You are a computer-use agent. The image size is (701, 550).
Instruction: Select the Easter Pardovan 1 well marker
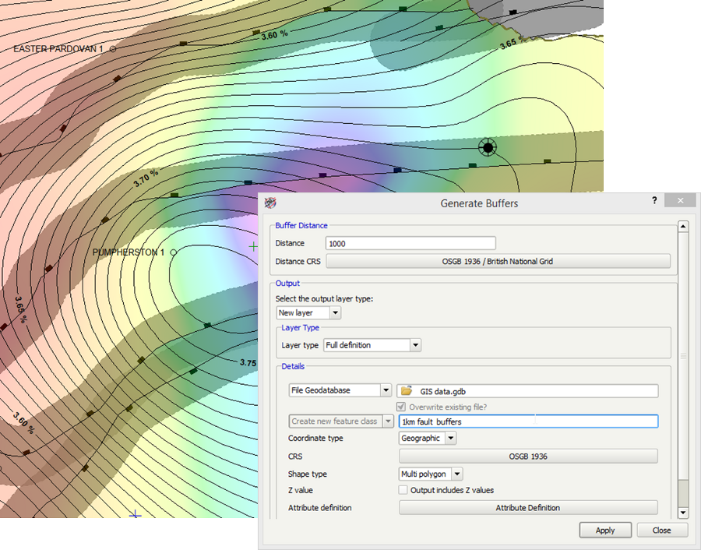pyautogui.click(x=113, y=48)
